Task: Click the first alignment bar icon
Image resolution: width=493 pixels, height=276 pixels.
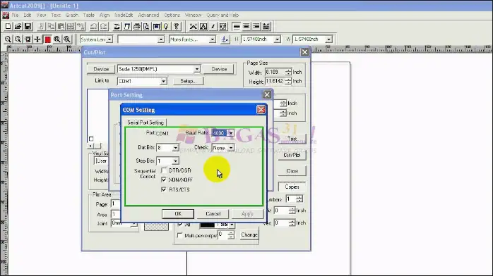Action: point(237,27)
